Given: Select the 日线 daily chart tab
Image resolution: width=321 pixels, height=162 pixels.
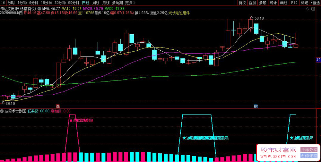Looking at the screenshot, I should [86, 3].
